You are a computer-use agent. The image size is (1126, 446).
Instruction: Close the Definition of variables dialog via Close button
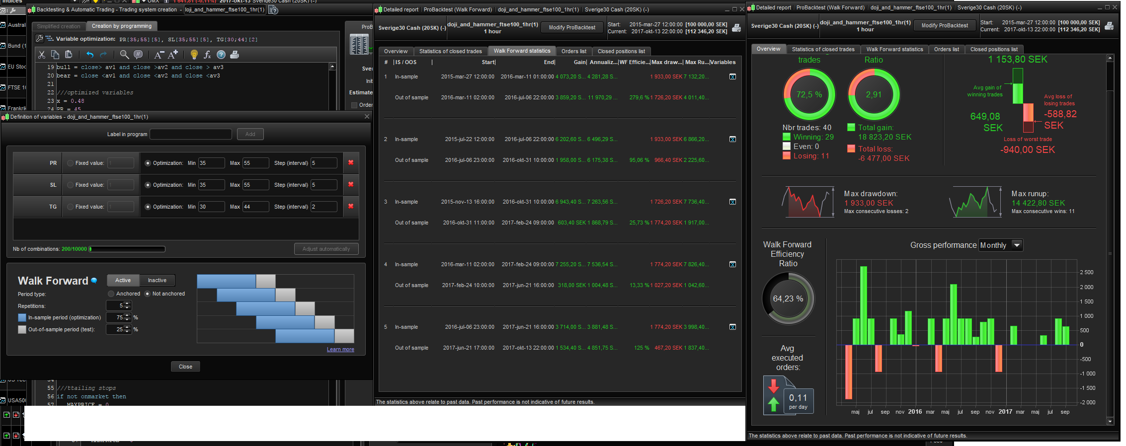185,367
